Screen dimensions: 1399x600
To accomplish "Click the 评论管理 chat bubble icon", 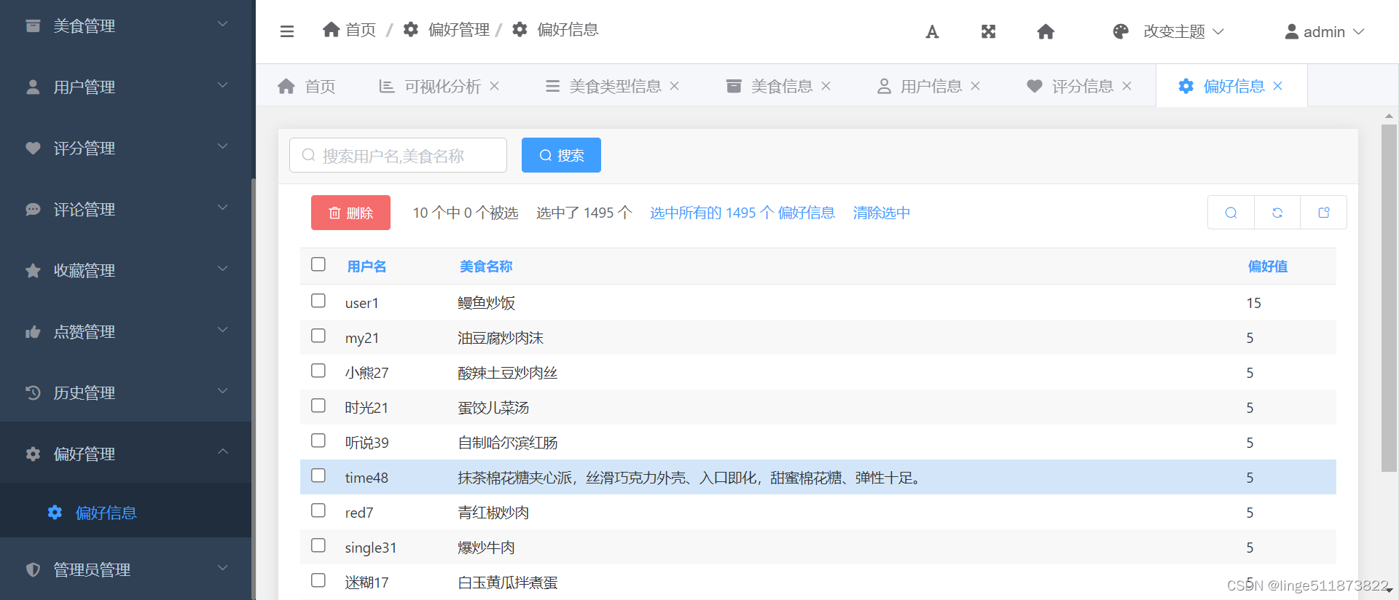I will pos(33,209).
